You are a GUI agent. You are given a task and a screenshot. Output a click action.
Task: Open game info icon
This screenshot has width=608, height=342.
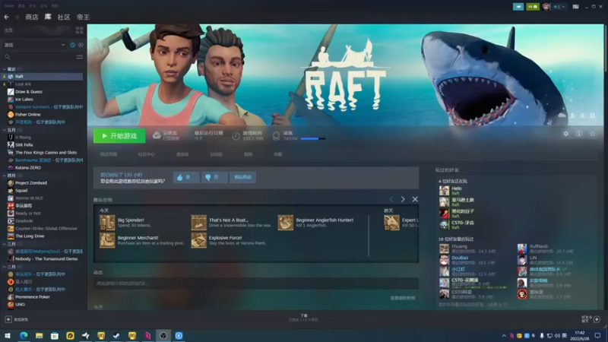tap(579, 134)
